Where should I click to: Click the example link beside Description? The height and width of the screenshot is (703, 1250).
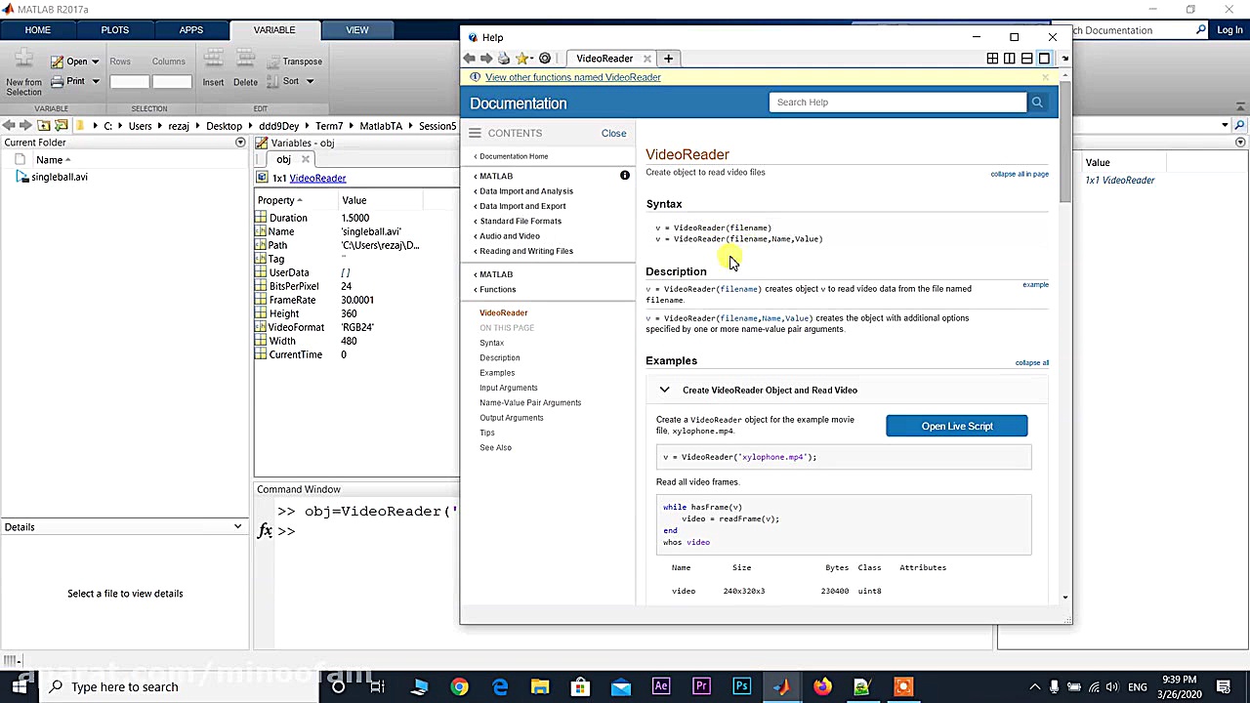(x=1035, y=285)
